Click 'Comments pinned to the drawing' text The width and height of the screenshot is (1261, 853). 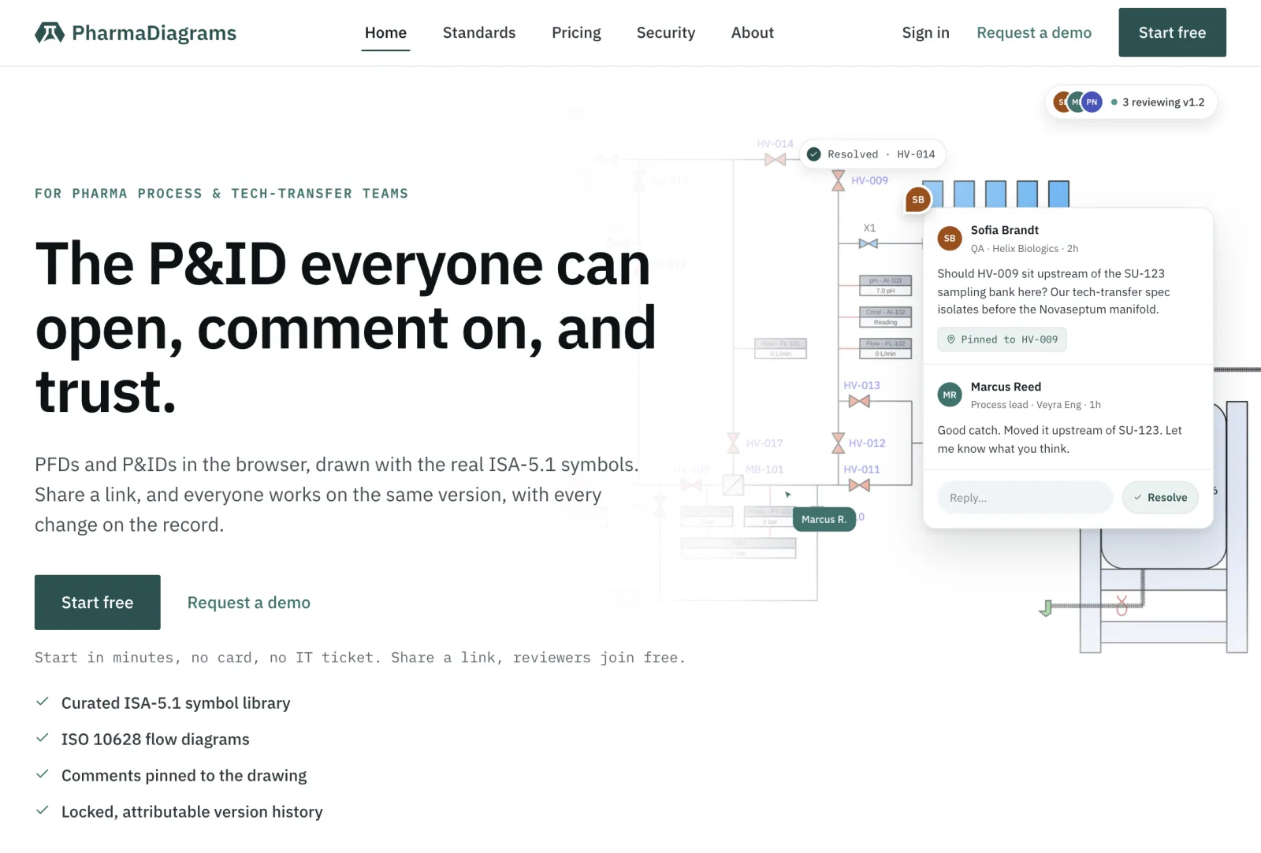pos(184,776)
